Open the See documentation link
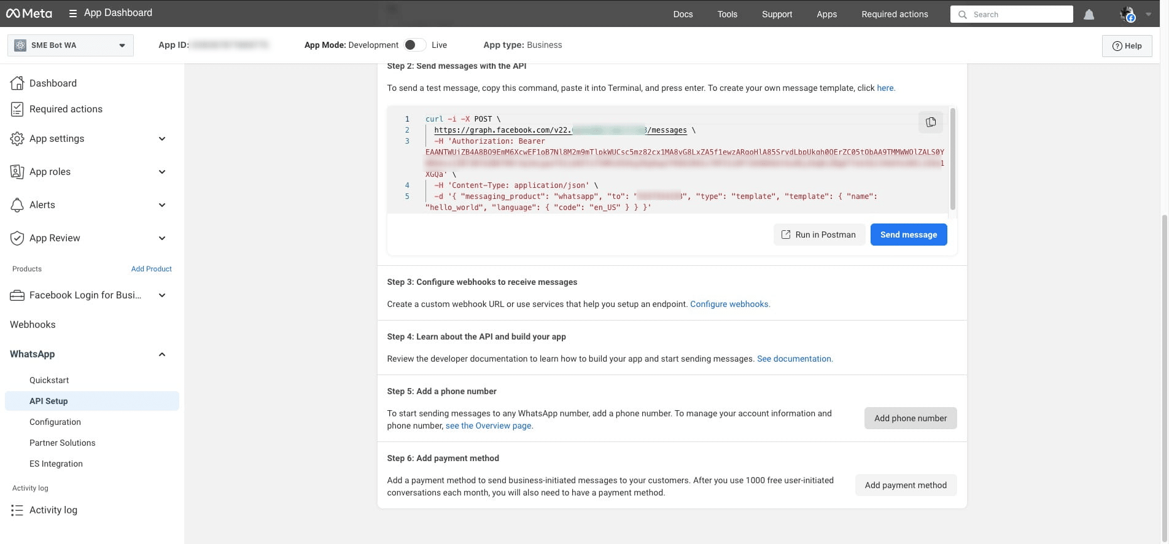Image resolution: width=1169 pixels, height=544 pixels. (x=794, y=359)
